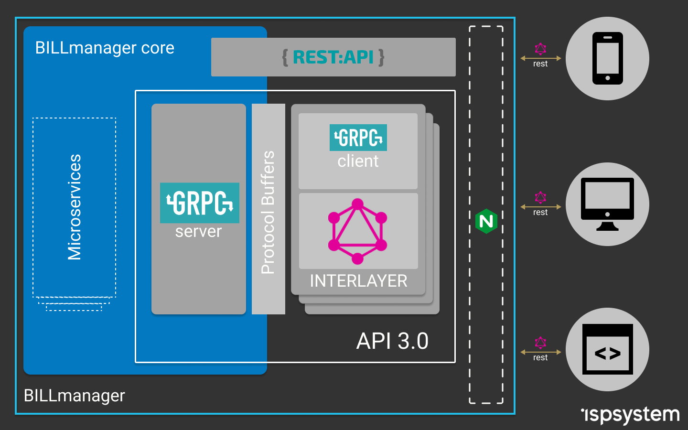Click the small GraphQL icon beside the monitor

pos(540,197)
